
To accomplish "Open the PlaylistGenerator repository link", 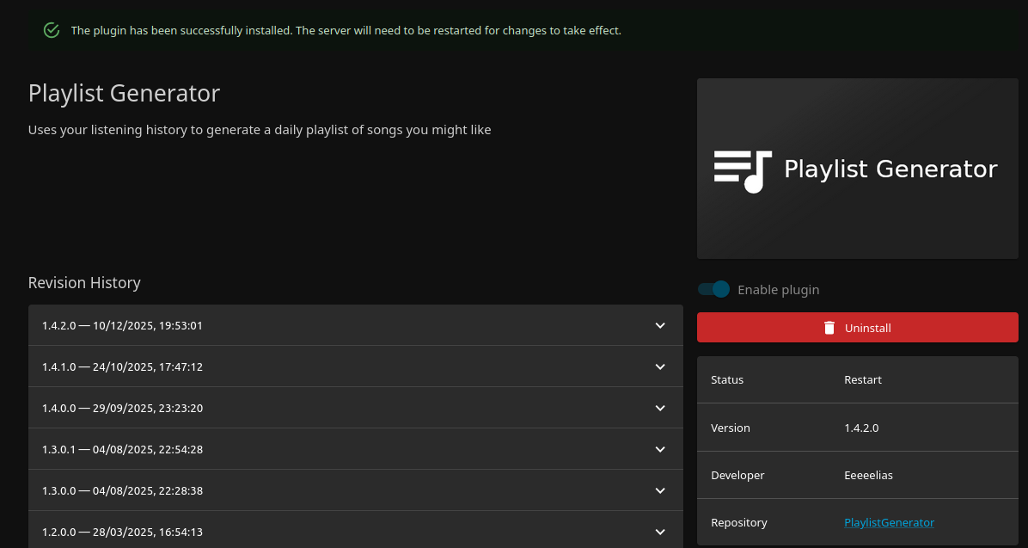I will (x=889, y=522).
